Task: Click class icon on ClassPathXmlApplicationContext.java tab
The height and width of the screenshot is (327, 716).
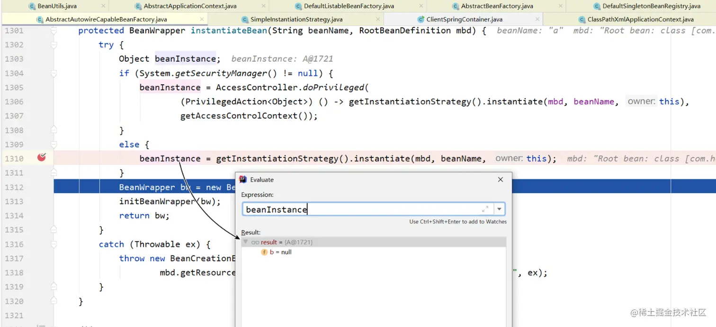Action: pyautogui.click(x=582, y=19)
